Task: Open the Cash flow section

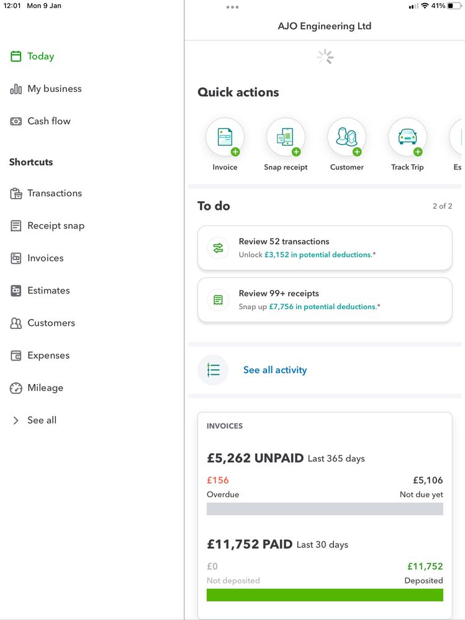Action: 48,121
